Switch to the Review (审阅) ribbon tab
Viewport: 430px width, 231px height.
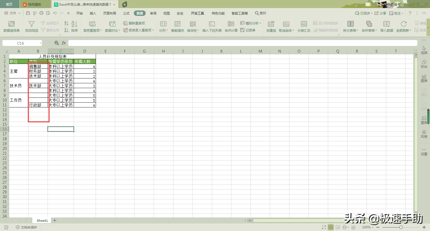(153, 13)
